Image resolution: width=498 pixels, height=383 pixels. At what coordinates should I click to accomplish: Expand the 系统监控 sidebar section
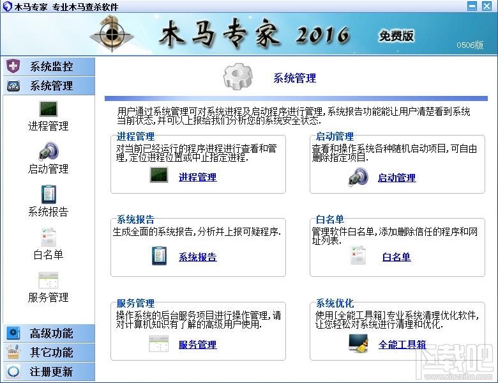(x=49, y=66)
